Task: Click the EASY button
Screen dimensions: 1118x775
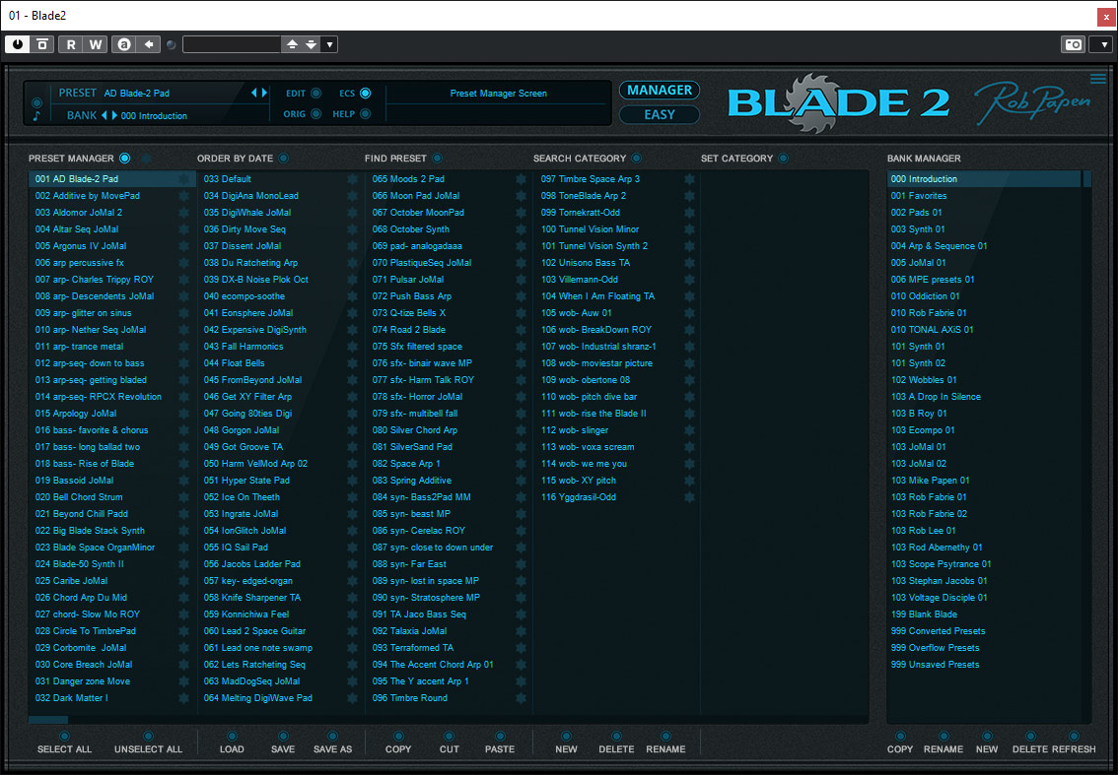Action: [659, 114]
